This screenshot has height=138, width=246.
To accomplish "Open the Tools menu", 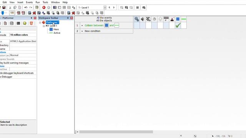I will 45,2.
